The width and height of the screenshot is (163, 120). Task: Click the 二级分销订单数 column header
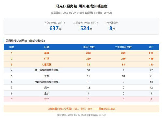123,47
